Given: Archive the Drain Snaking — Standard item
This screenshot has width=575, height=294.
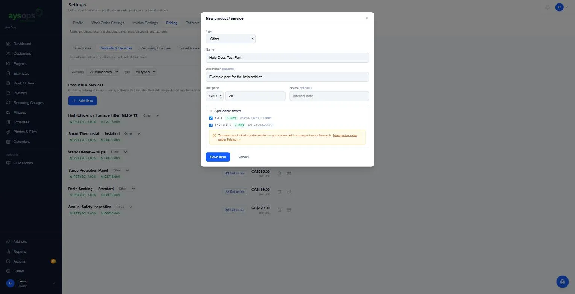Looking at the screenshot, I should click(289, 192).
